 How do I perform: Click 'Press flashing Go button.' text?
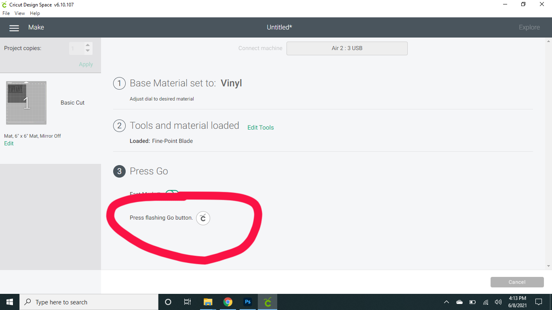pos(161,218)
